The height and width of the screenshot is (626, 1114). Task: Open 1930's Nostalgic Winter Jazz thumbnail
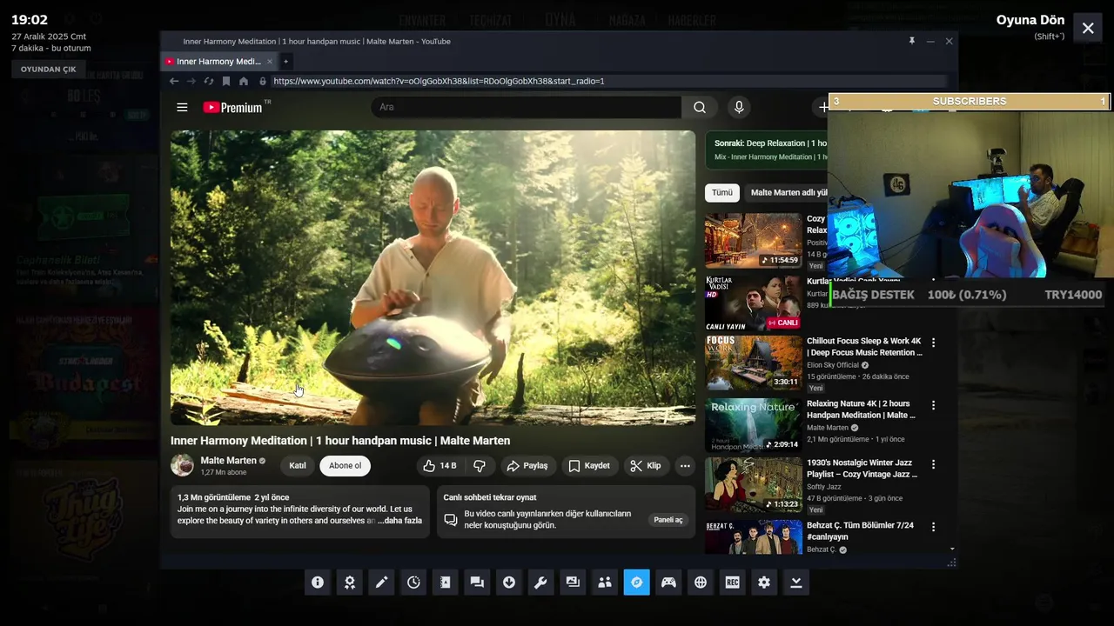753,484
